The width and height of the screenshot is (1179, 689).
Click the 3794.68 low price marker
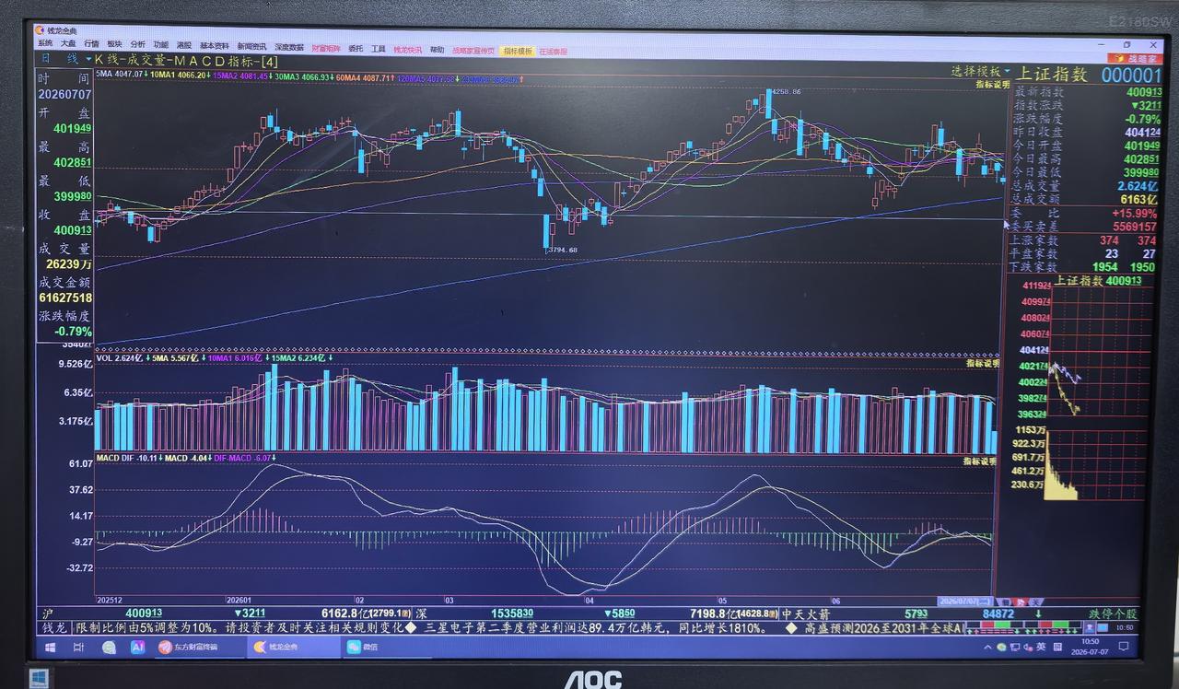tap(563, 250)
